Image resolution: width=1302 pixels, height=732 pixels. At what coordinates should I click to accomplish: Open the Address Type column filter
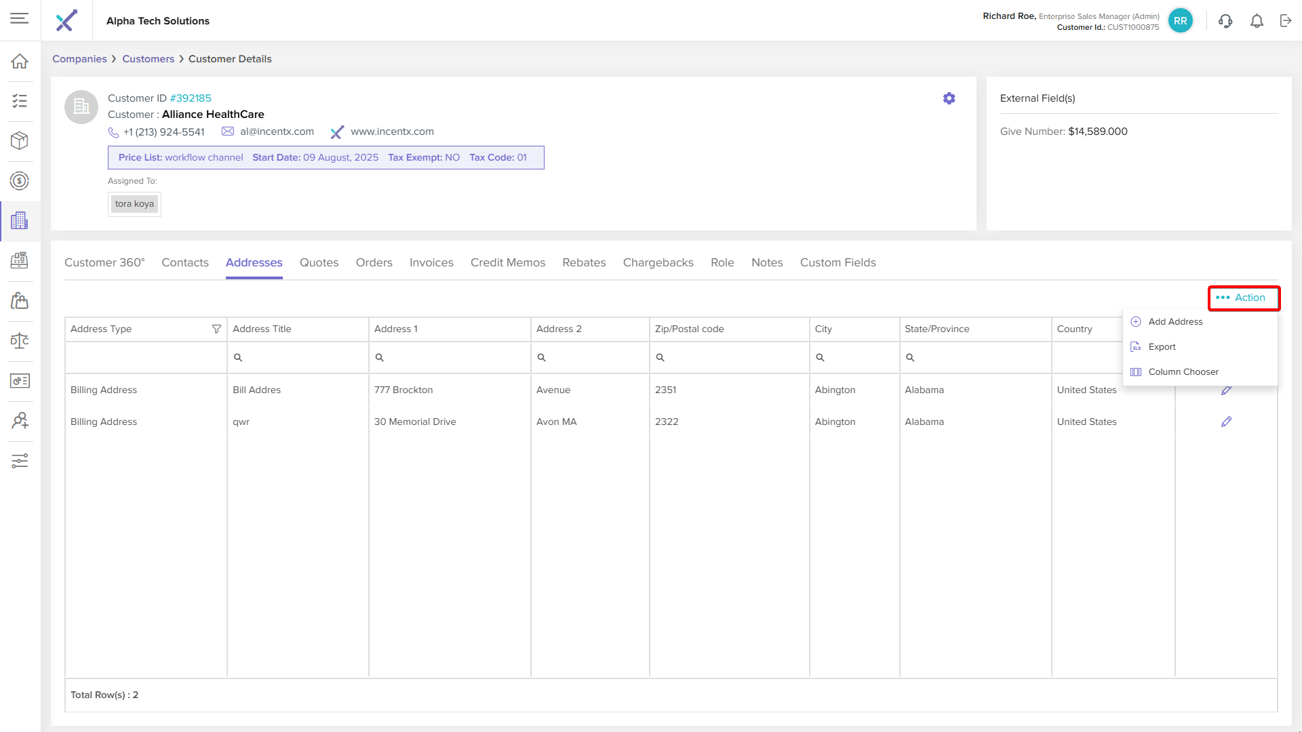tap(216, 329)
